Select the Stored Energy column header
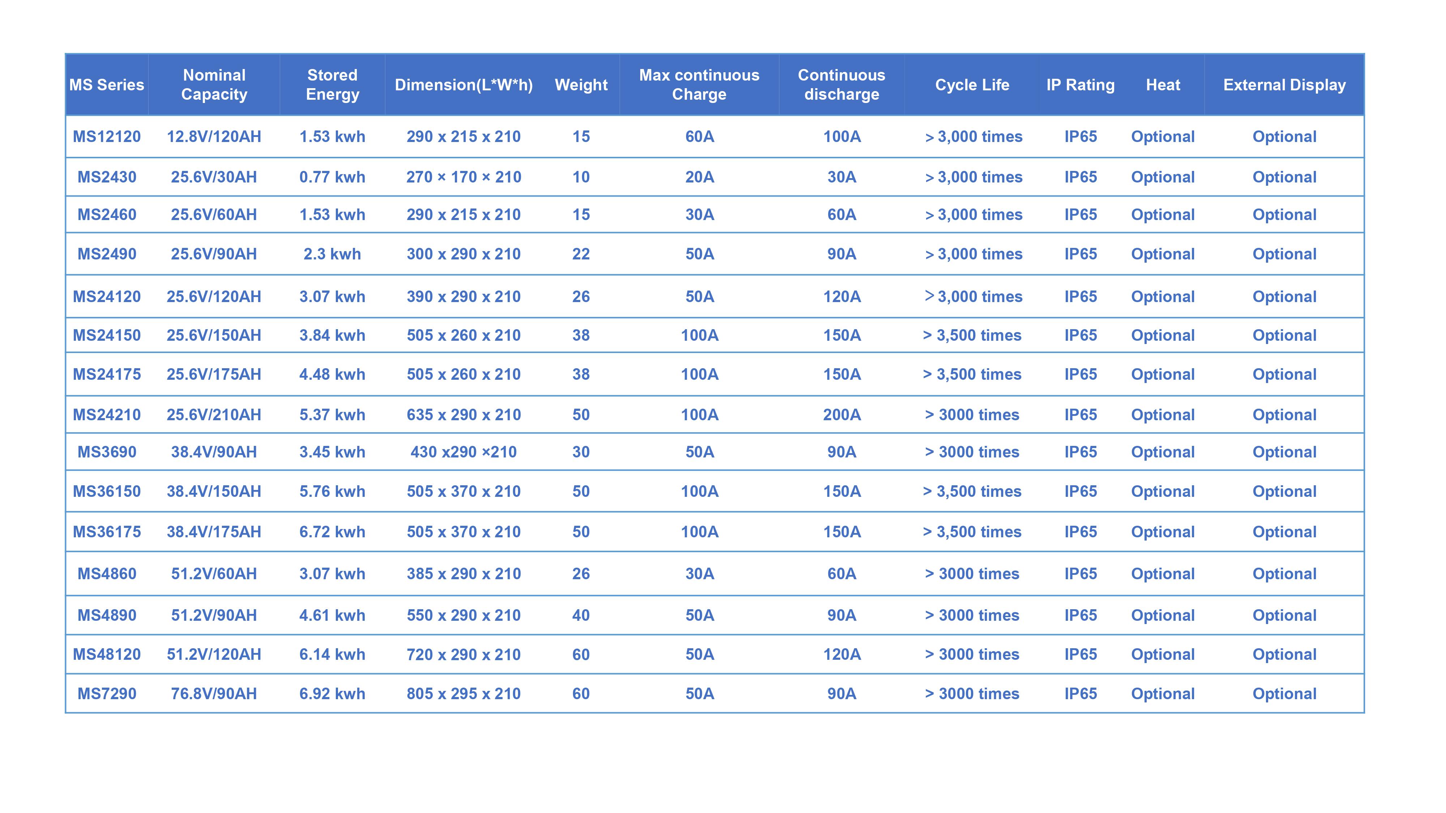 (332, 85)
